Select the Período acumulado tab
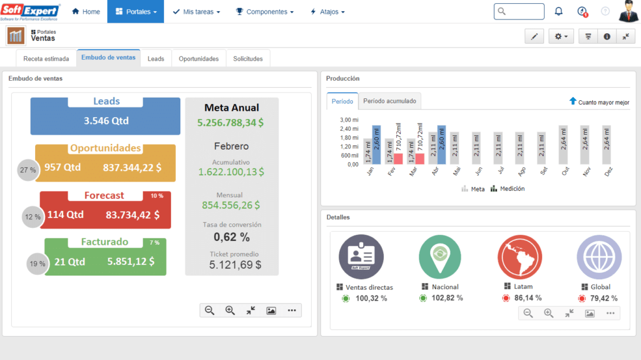This screenshot has height=360, width=641. pos(389,101)
